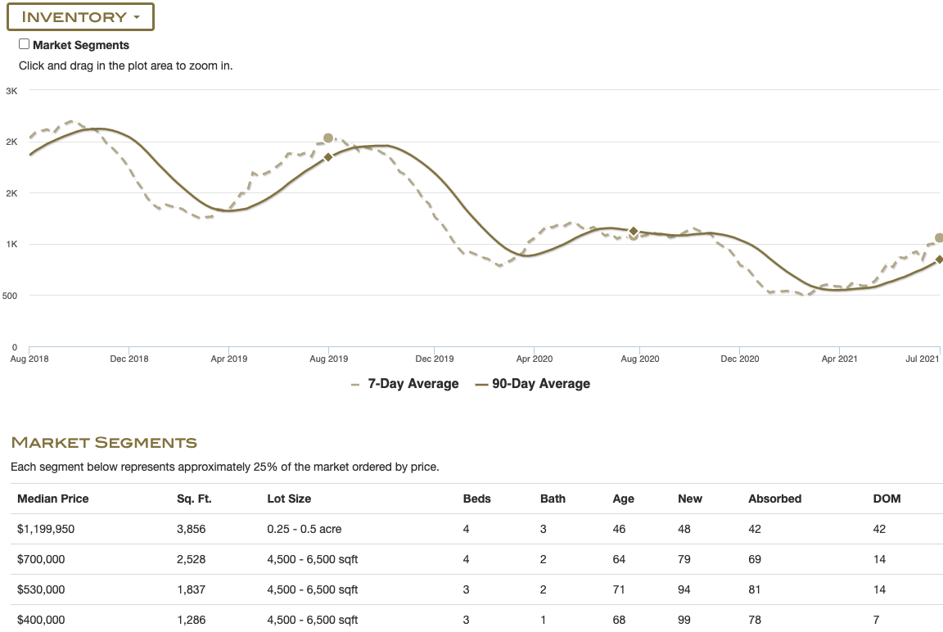The width and height of the screenshot is (943, 632).
Task: Toggle the 7-Day Average legend series
Action: pos(404,384)
